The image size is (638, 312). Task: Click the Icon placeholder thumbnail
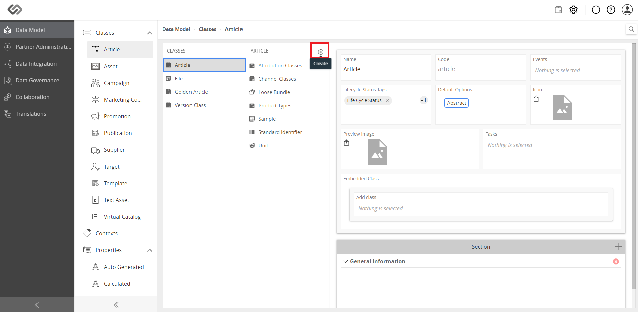(x=562, y=108)
